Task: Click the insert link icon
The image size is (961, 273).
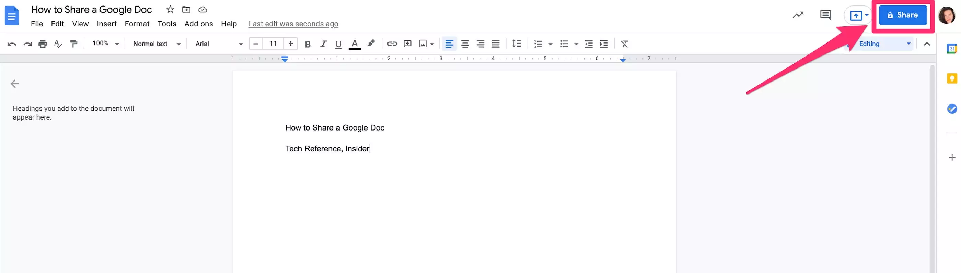Action: (392, 44)
